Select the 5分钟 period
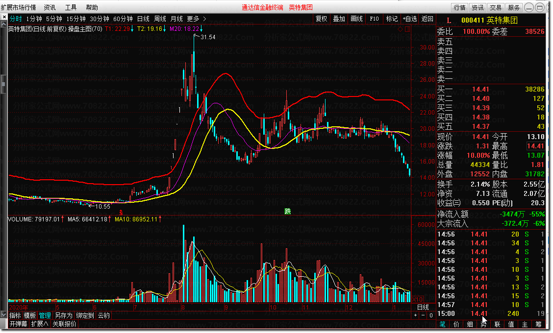The width and height of the screenshot is (553, 333). point(54,19)
